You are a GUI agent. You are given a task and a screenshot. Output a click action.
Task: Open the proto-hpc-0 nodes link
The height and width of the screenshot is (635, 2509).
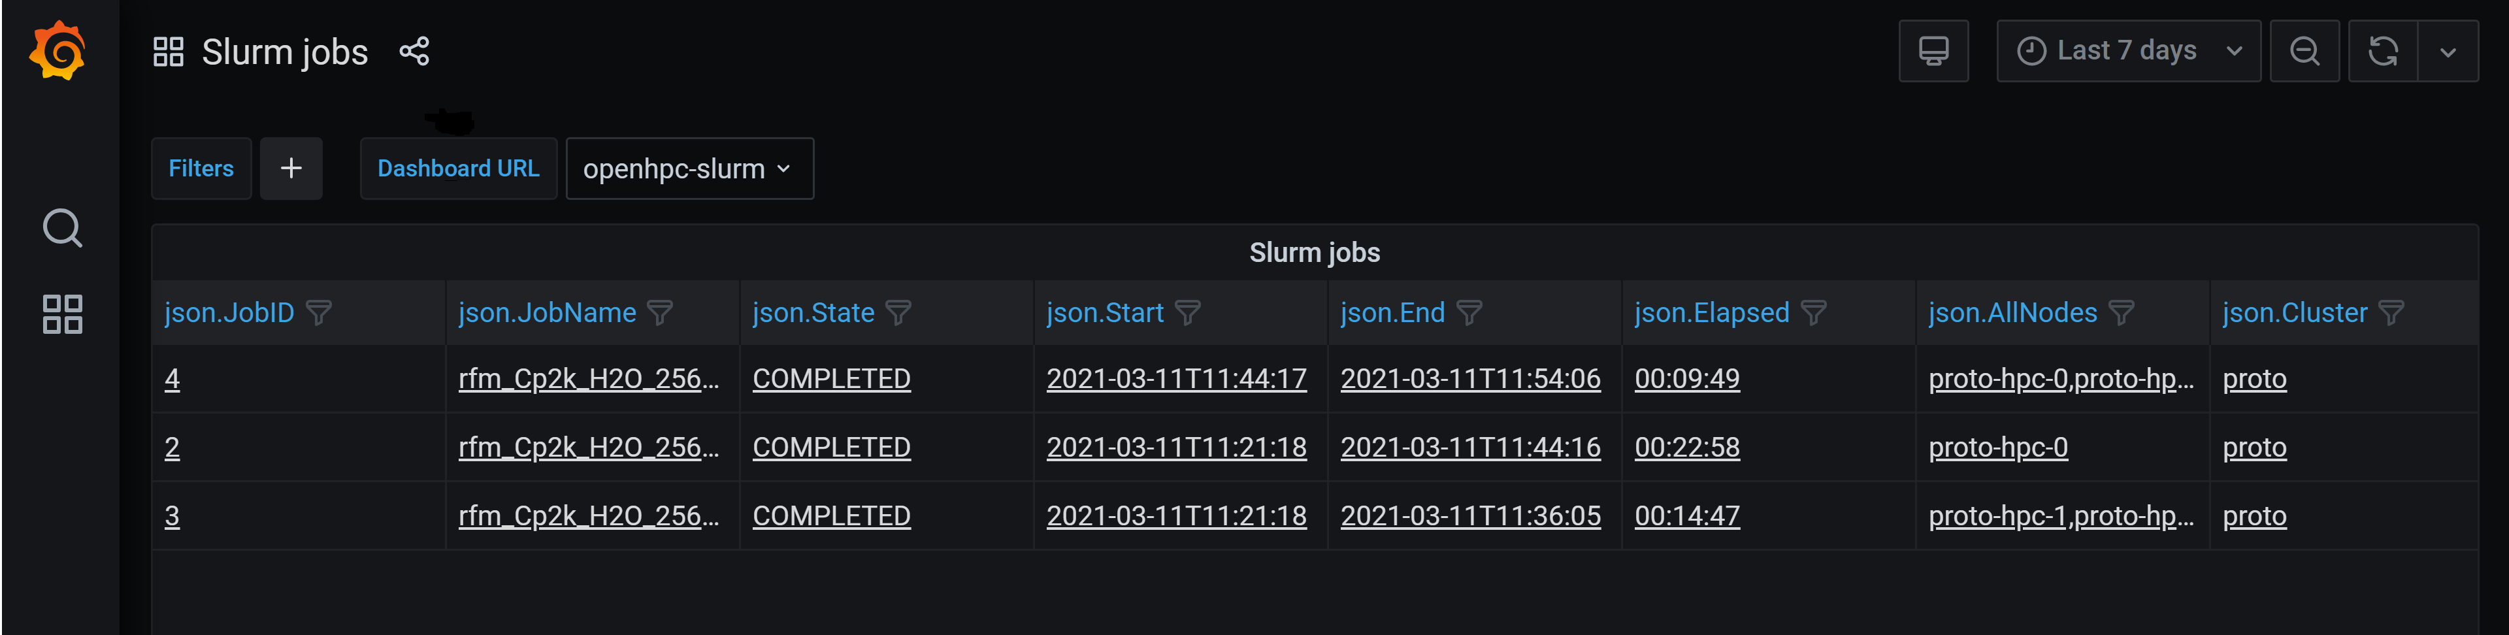pos(1997,447)
